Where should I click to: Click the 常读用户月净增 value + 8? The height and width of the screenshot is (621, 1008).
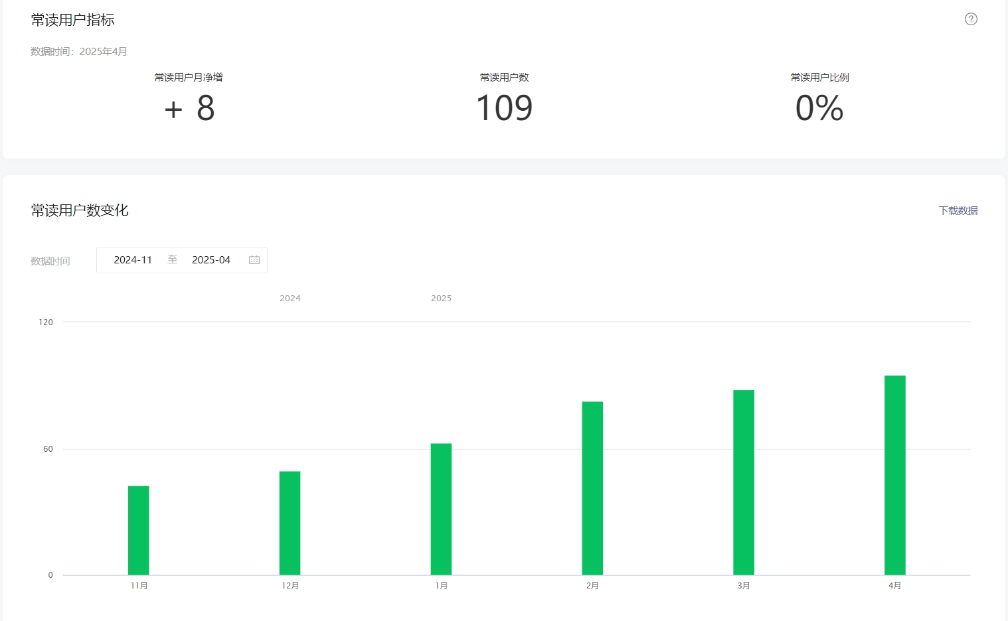[189, 108]
